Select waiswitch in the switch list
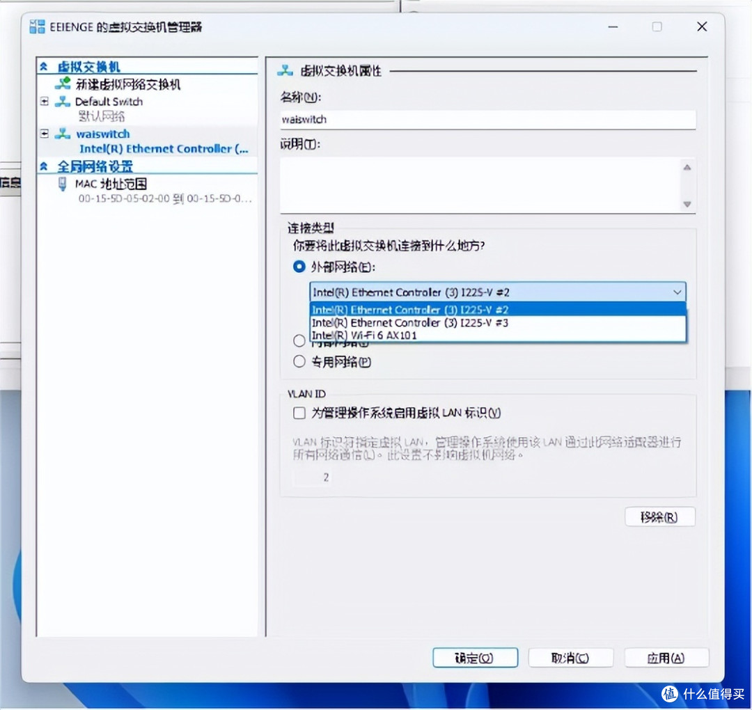Viewport: 752px width, 710px height. click(102, 133)
